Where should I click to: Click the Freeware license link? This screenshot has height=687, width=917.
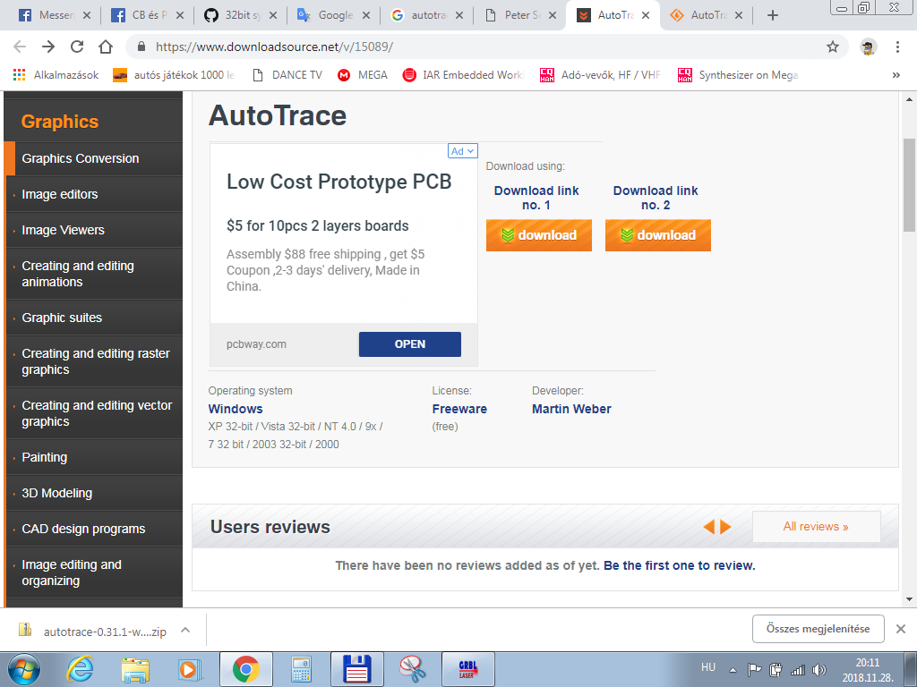[x=459, y=409]
